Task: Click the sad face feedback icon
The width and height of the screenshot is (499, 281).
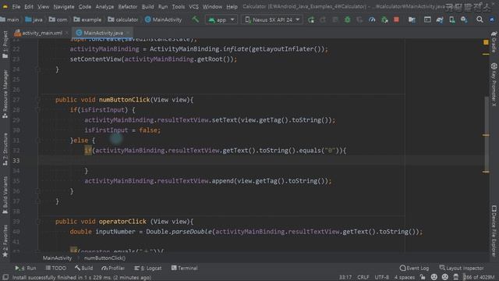Action: [445, 277]
